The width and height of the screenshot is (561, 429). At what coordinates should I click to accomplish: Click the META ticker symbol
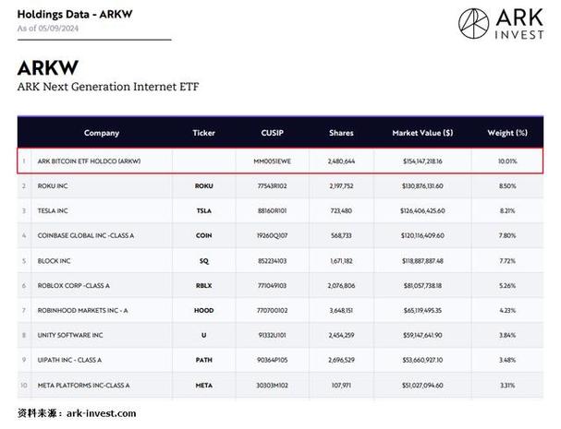pyautogui.click(x=204, y=385)
